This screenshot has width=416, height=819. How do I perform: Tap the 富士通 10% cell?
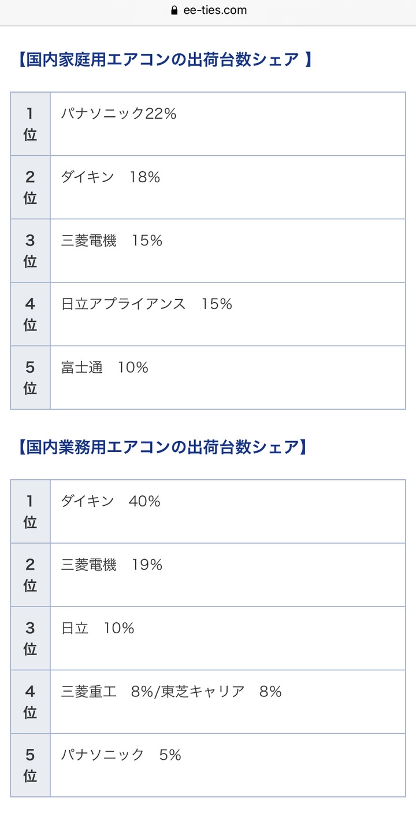228,378
